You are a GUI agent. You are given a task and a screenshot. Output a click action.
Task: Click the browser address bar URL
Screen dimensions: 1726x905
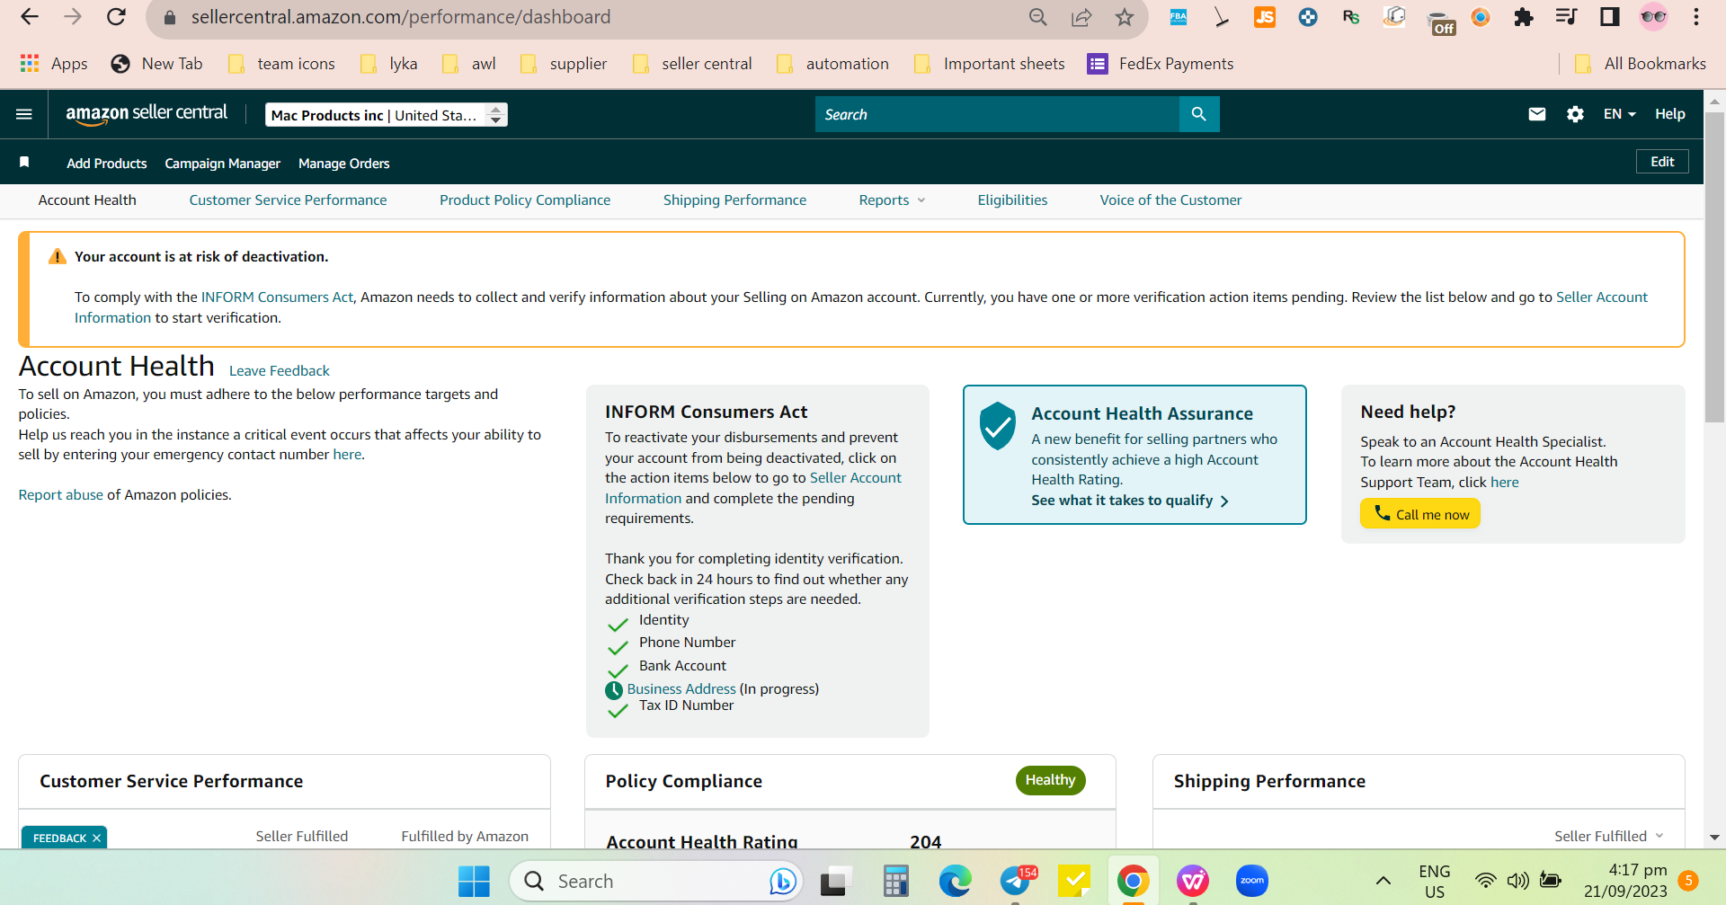click(401, 17)
